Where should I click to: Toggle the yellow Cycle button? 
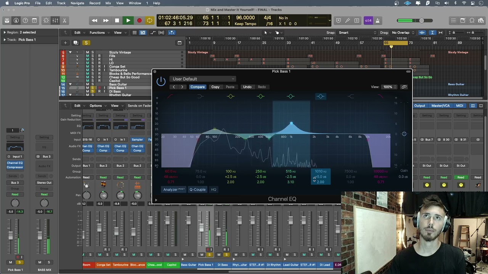(150, 21)
